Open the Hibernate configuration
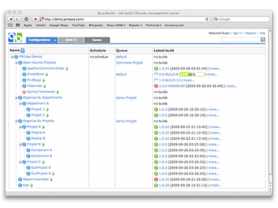 point(34,86)
